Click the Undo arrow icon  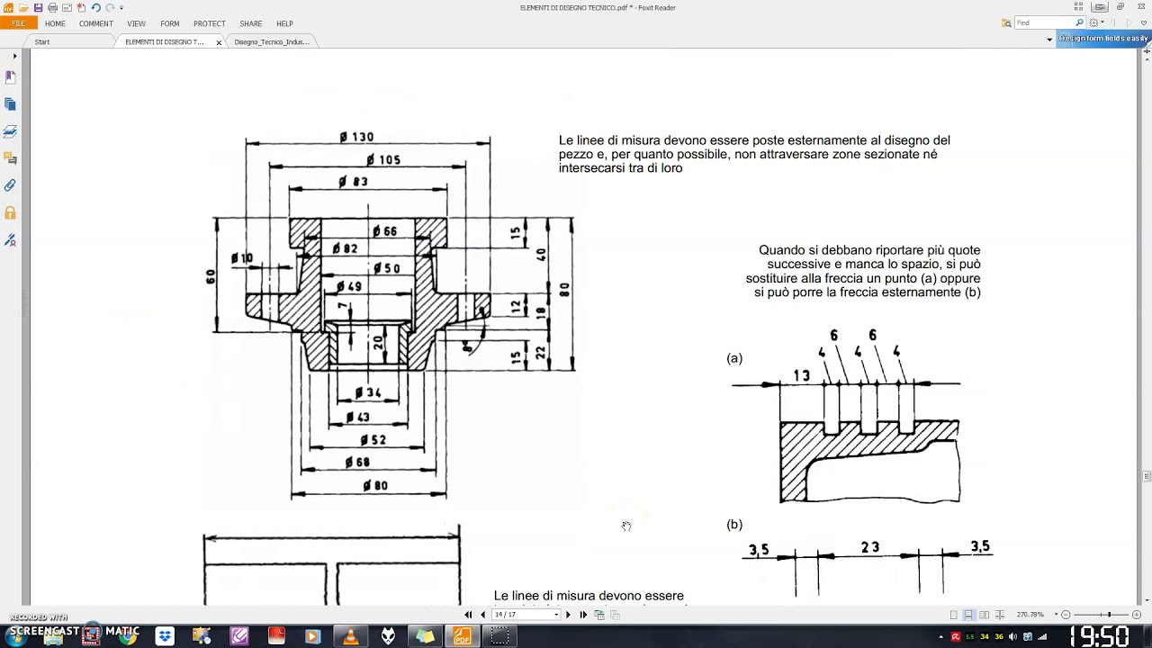[x=95, y=7]
